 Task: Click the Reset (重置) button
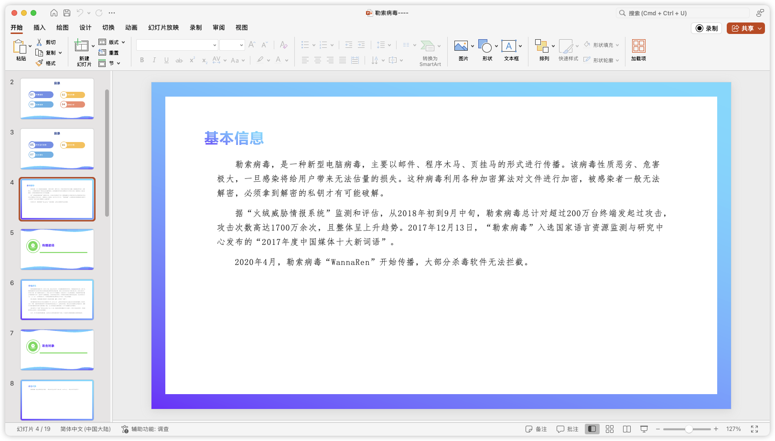(x=109, y=53)
